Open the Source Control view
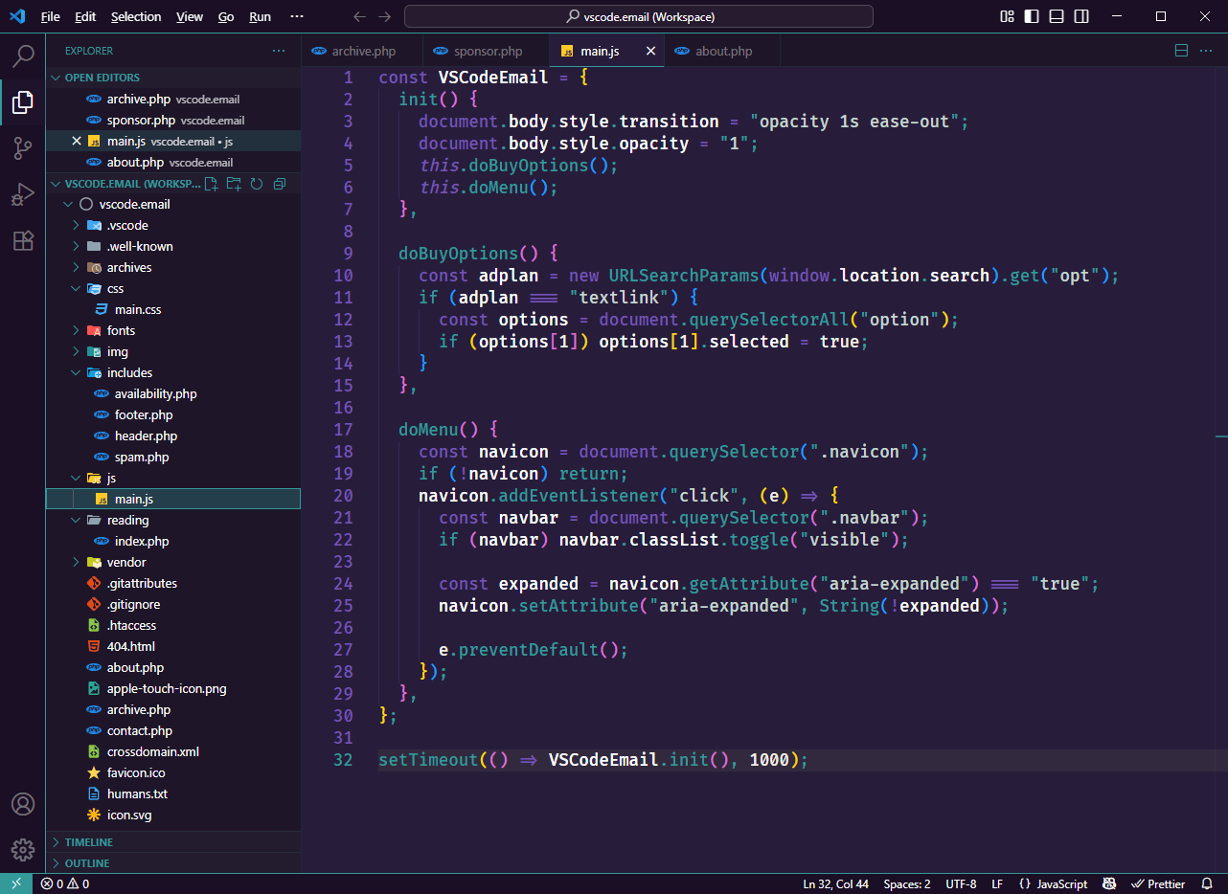The height and width of the screenshot is (894, 1228). pos(23,147)
